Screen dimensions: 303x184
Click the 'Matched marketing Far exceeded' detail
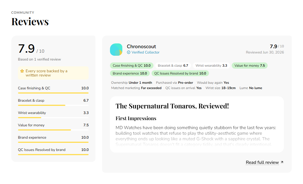(136, 88)
